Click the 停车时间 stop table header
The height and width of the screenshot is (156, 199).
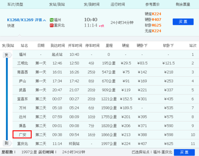point(92,46)
